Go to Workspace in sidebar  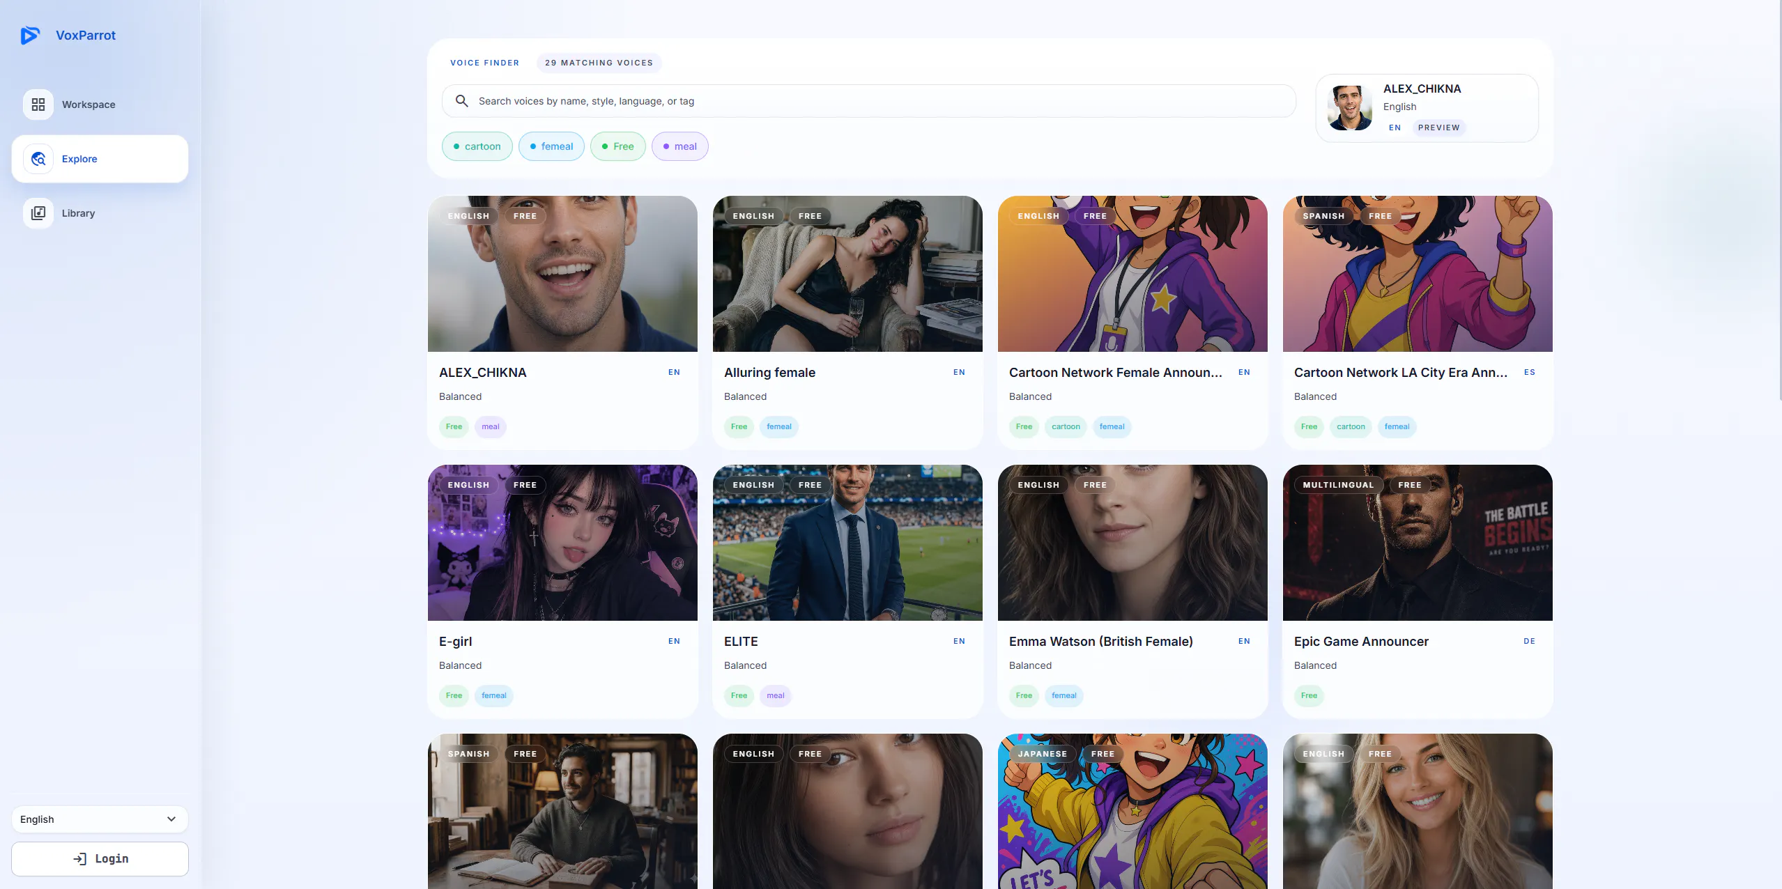(100, 105)
